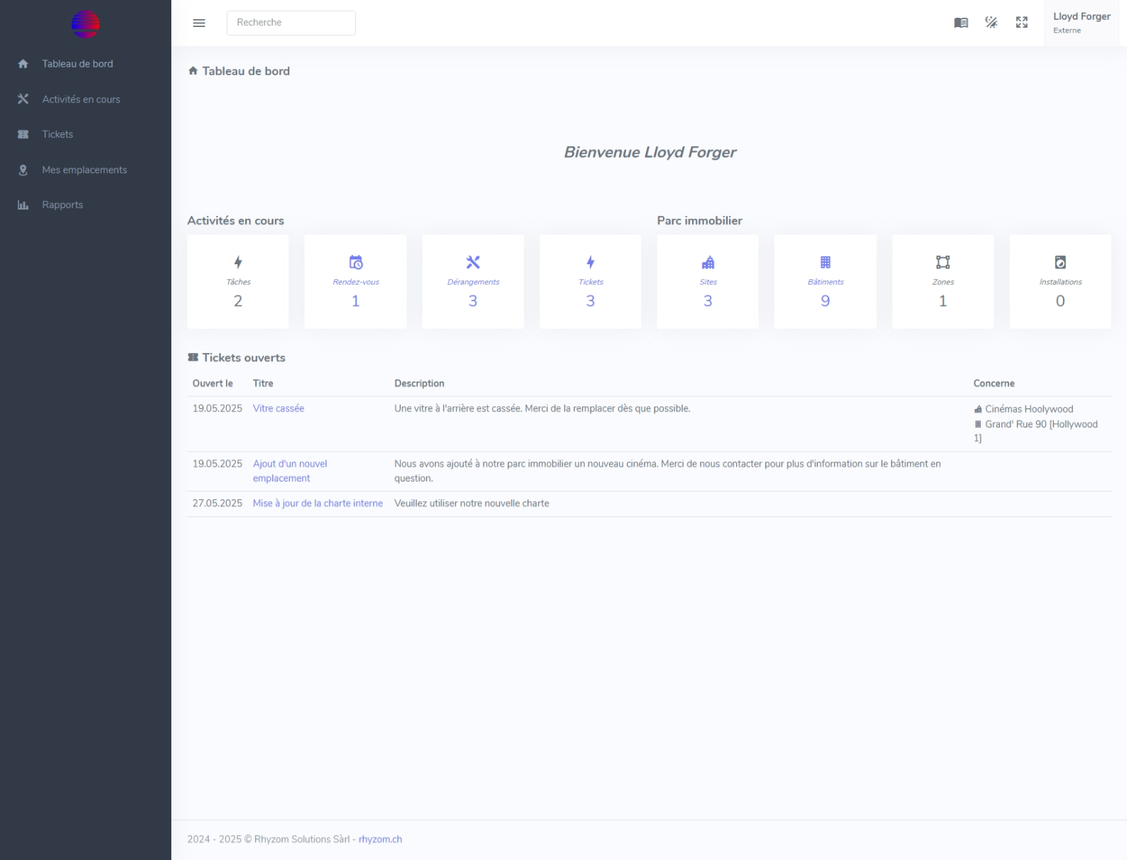
Task: Open Activités en cours in sidebar
Action: coord(80,99)
